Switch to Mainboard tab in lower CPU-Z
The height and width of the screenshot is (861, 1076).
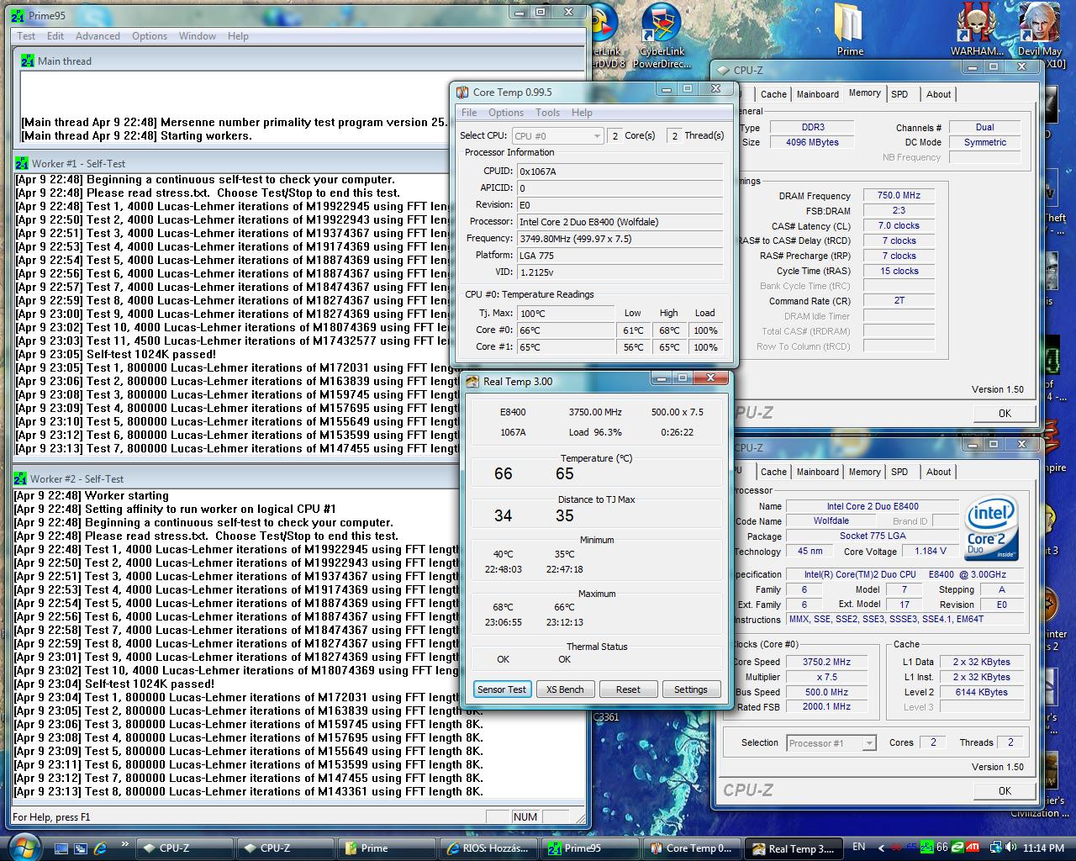[817, 472]
